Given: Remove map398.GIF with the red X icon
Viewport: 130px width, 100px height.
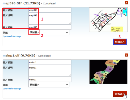Looking at the screenshot, I should click(x=126, y=3).
